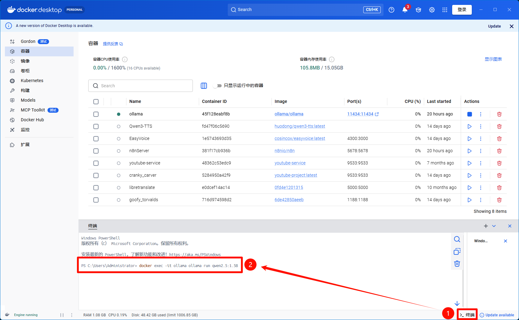Click Update available in status bar
The image size is (519, 320).
click(x=497, y=315)
